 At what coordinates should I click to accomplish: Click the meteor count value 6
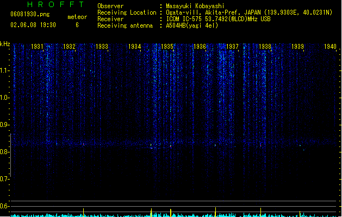pyautogui.click(x=77, y=25)
